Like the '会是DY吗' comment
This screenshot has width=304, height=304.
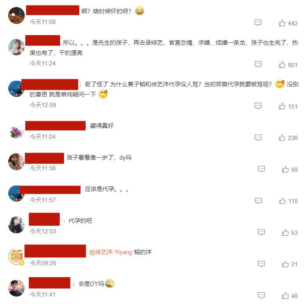(x=285, y=296)
